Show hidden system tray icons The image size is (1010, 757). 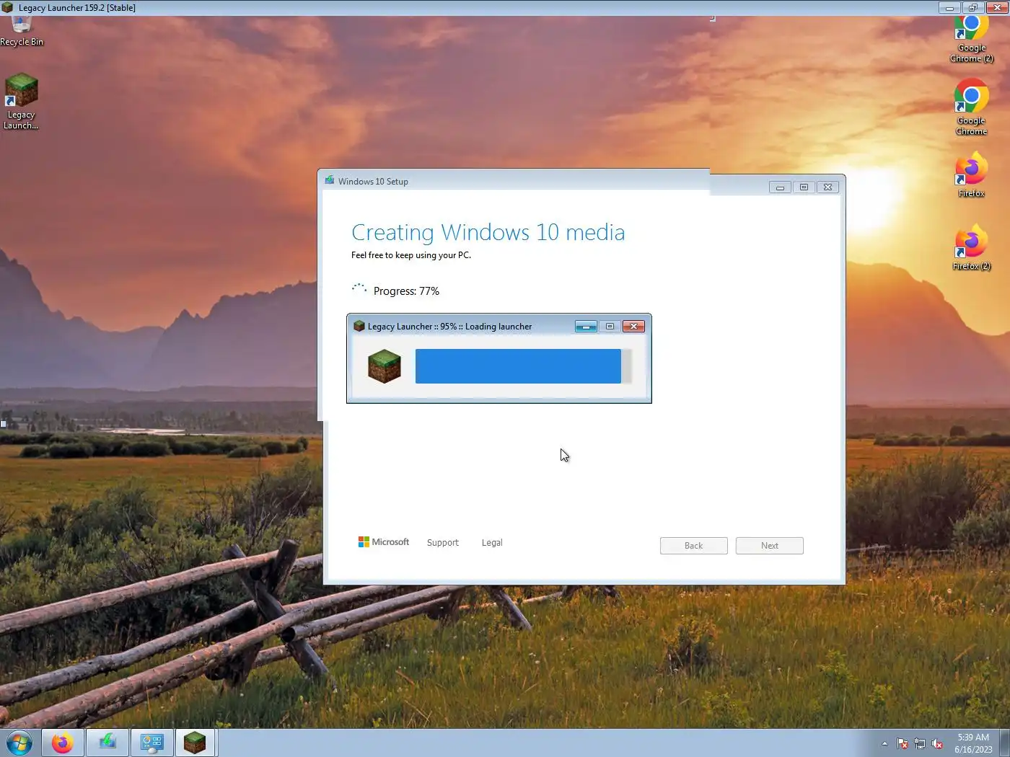click(x=884, y=743)
